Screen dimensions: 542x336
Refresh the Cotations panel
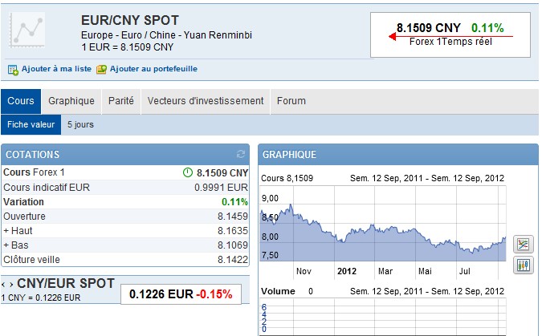pos(241,154)
